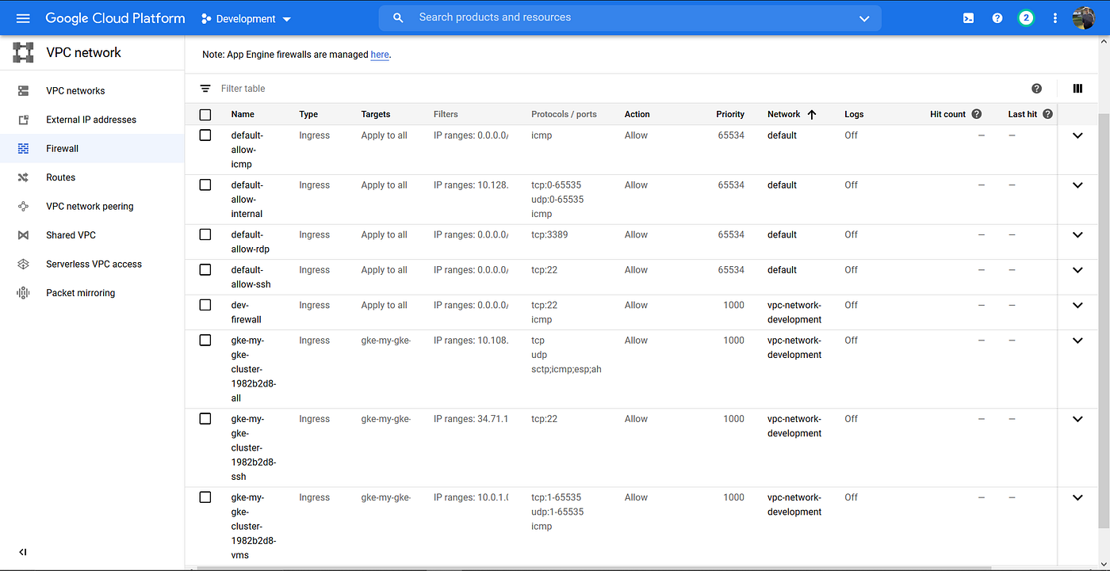Check the gke-my-gke-cluster-1982b2d8-ssh rule
1110x571 pixels.
coord(205,419)
